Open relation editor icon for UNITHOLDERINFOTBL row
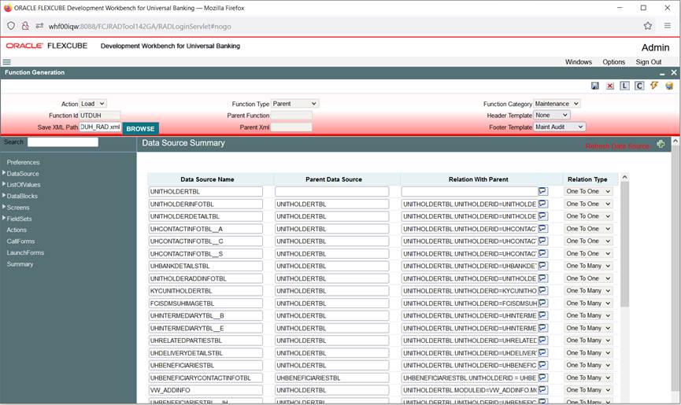681x405 pixels. 543,204
